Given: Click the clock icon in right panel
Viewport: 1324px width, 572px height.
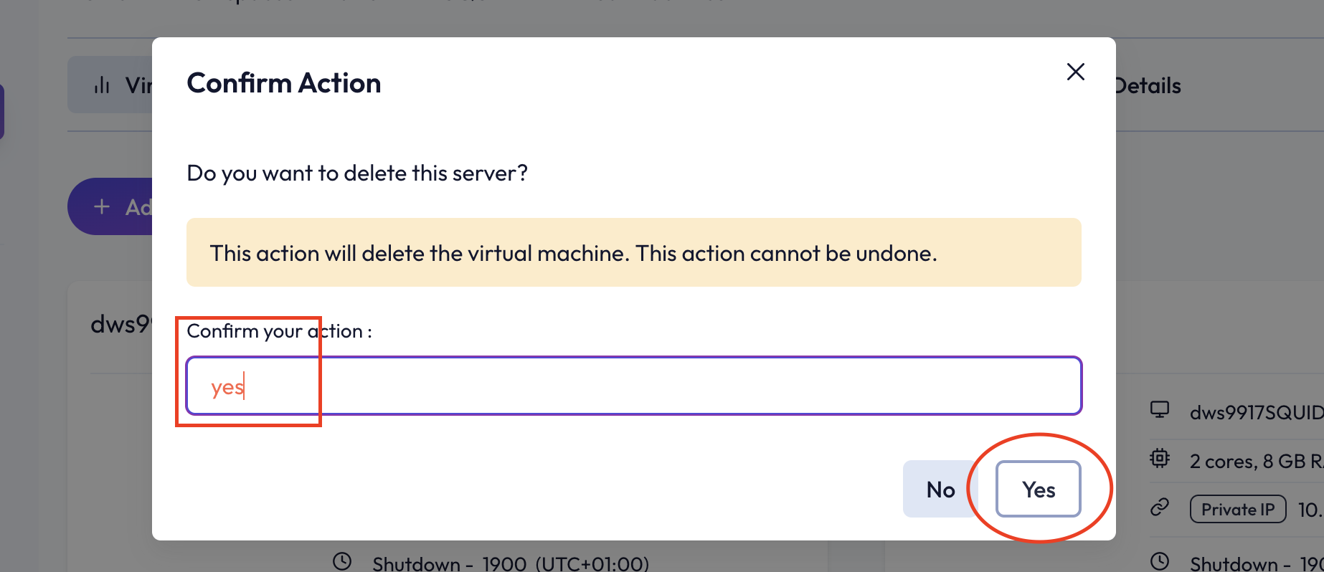Looking at the screenshot, I should coord(1160,561).
